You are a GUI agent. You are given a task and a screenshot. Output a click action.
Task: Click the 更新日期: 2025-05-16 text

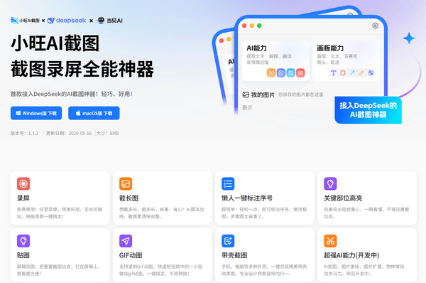tap(69, 134)
